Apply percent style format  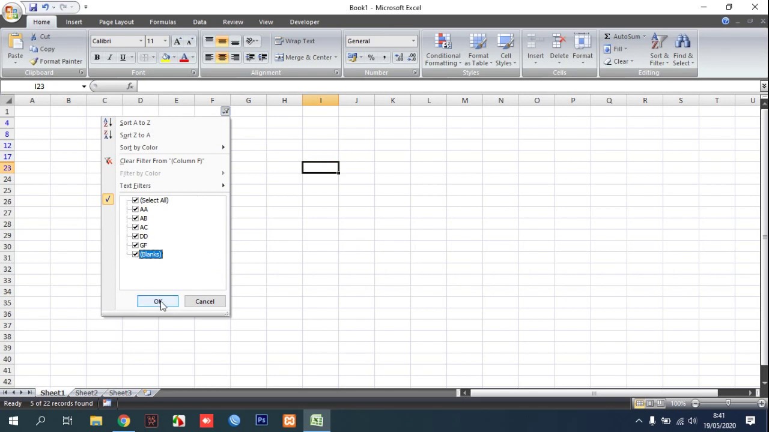[371, 58]
